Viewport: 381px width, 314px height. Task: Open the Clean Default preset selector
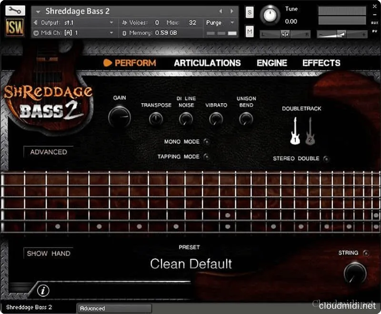point(190,264)
